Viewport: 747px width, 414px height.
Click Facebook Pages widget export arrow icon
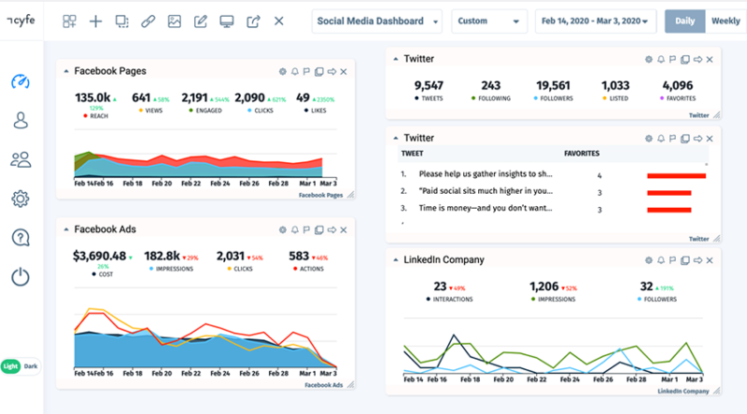coord(331,72)
